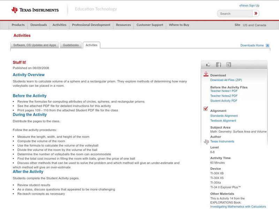Click the red checkmark Alignment icon

coord(205,108)
